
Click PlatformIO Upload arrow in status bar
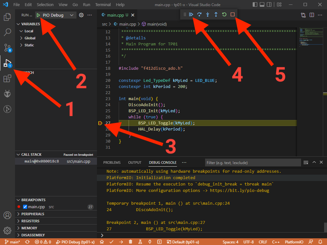point(121,242)
